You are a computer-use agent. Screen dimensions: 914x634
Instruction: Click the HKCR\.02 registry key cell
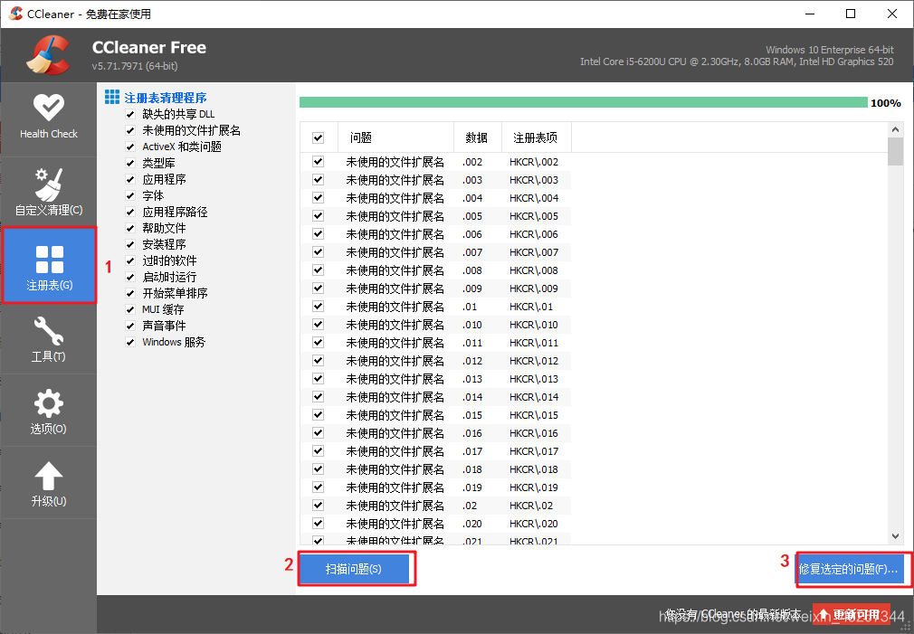point(531,506)
